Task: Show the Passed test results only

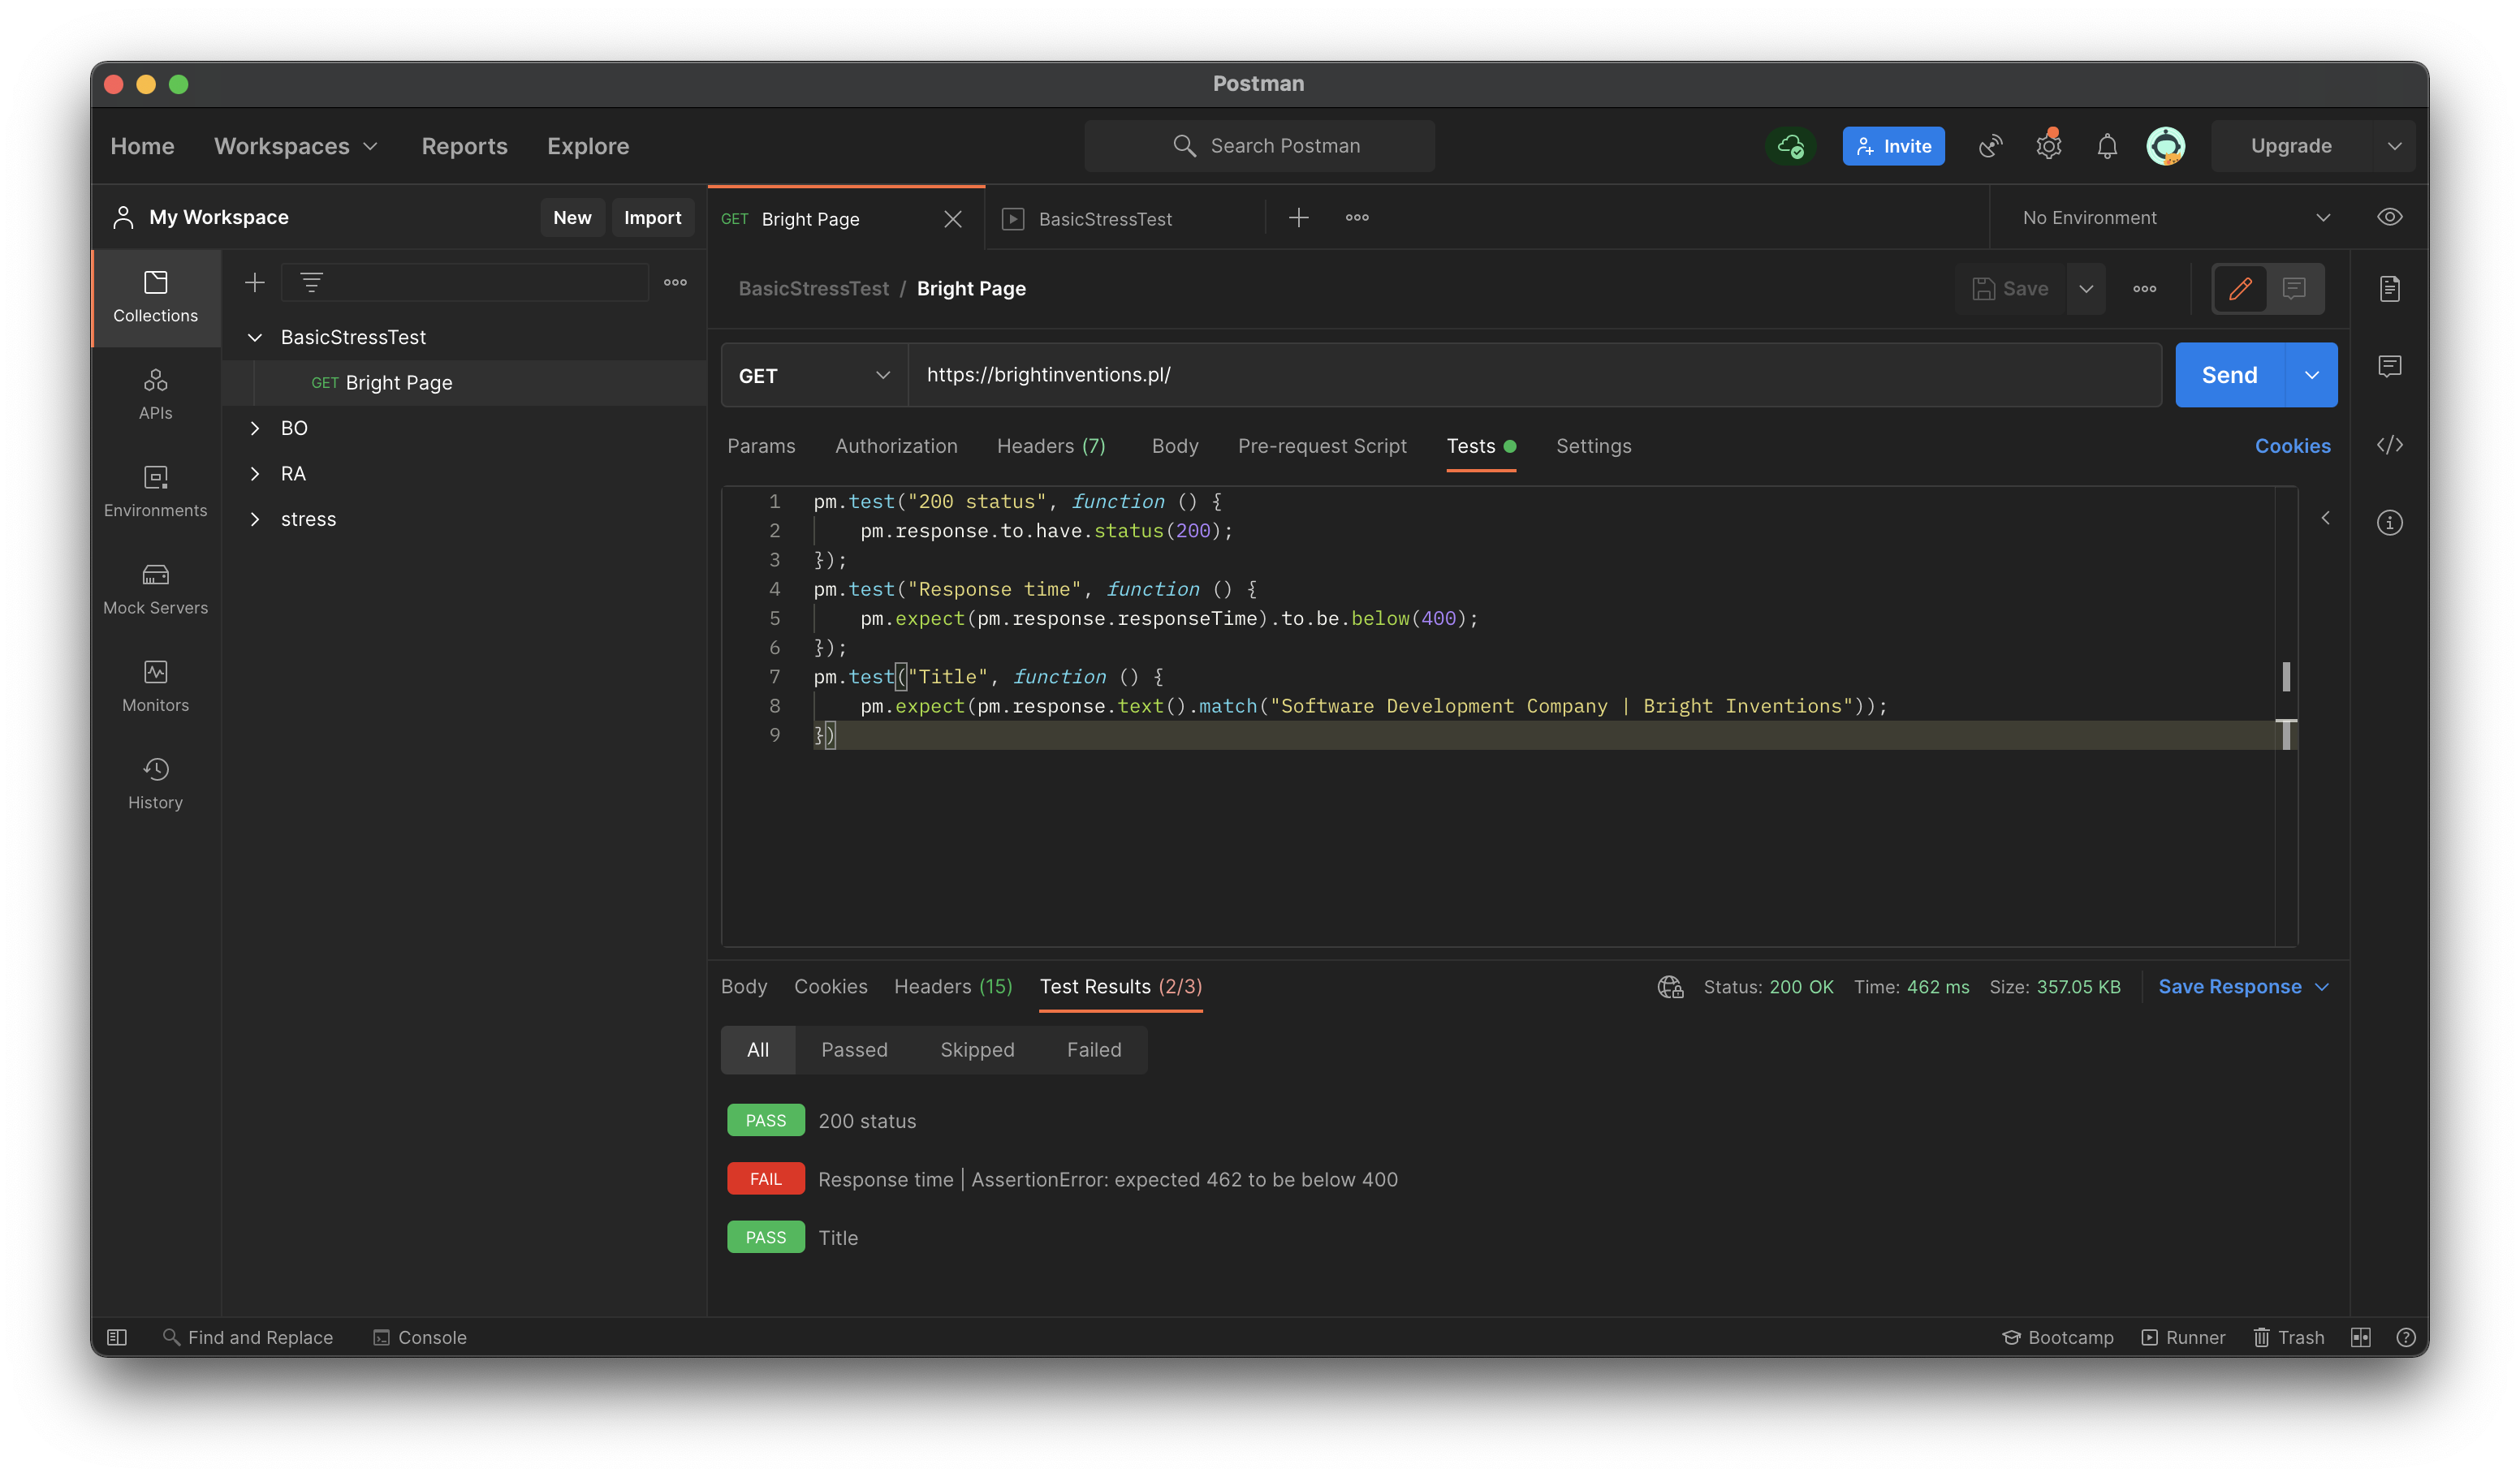Action: coord(854,1049)
